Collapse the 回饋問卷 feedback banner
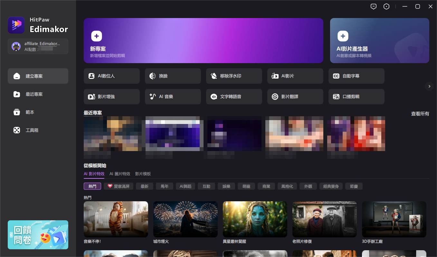The image size is (437, 257). 11,235
